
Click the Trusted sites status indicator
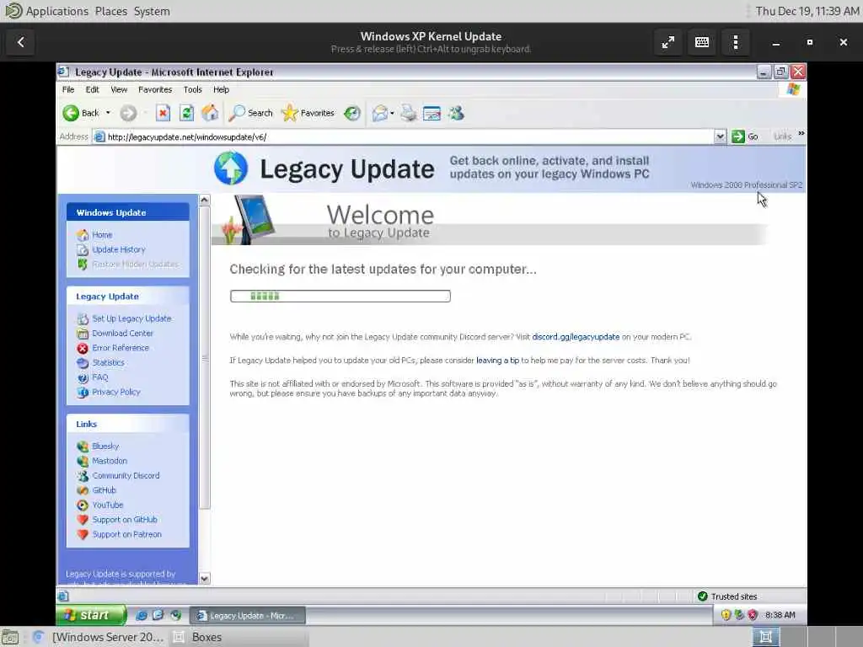727,596
